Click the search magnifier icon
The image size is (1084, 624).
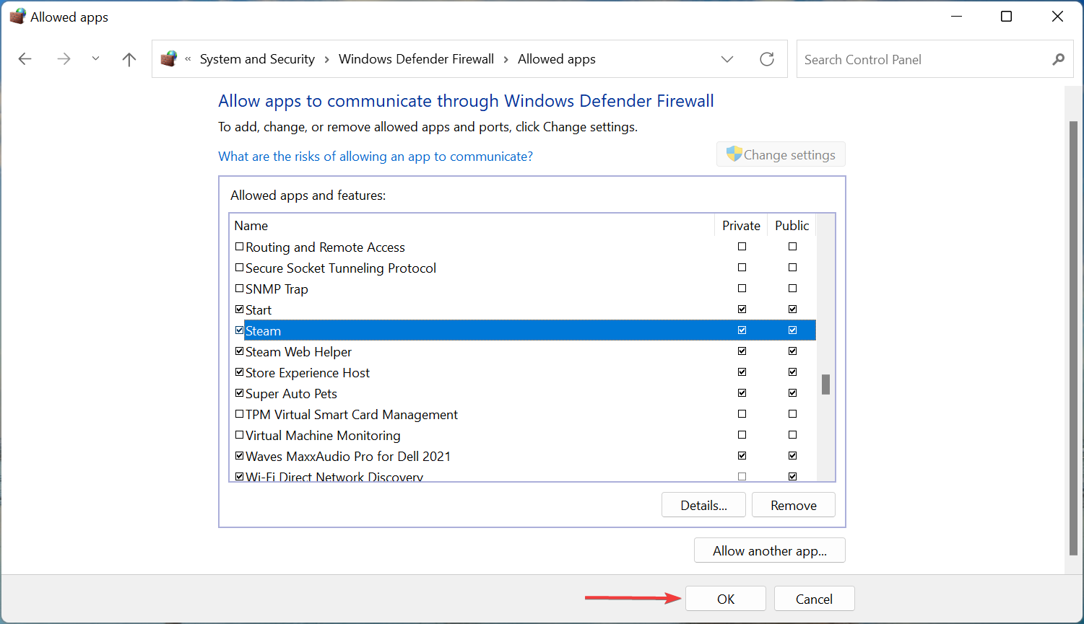1058,59
